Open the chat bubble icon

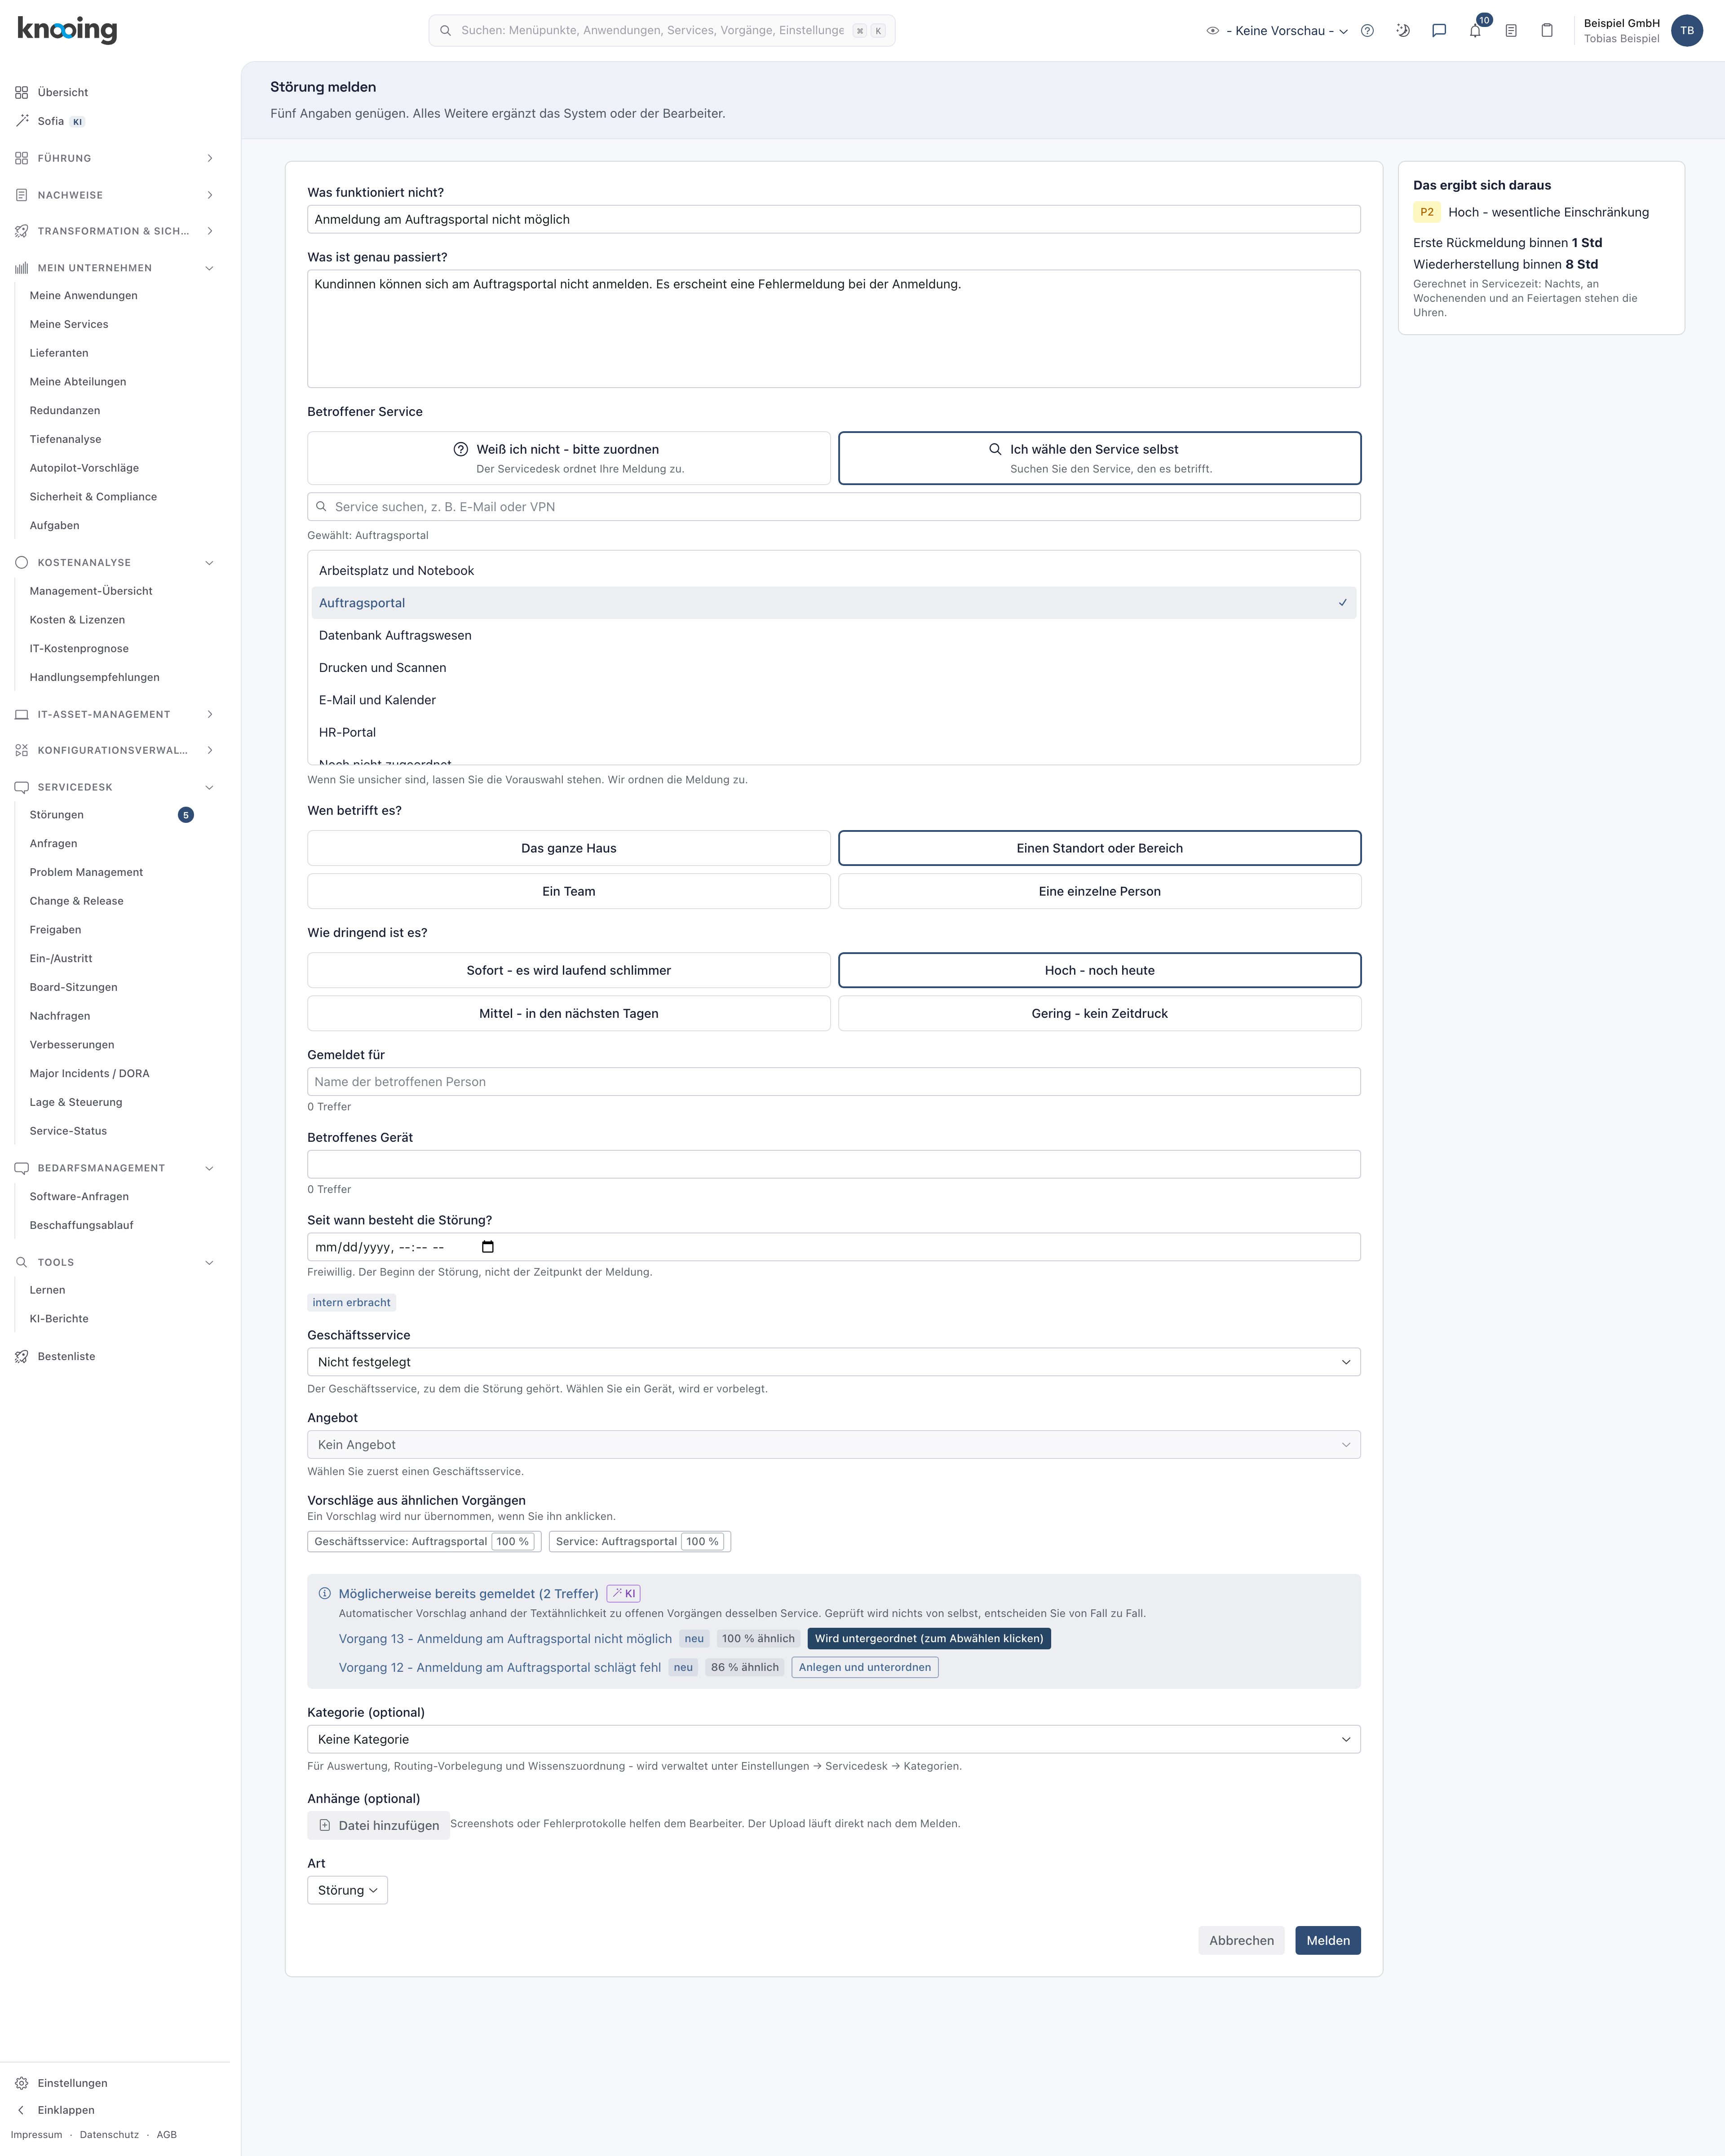coord(1439,31)
